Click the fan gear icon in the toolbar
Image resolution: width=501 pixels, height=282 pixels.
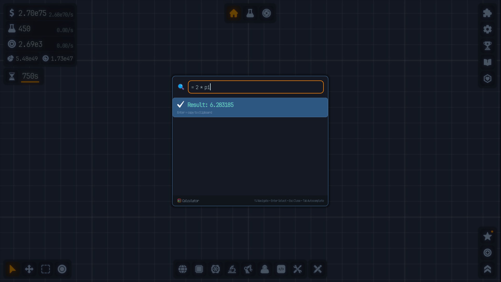(x=216, y=269)
